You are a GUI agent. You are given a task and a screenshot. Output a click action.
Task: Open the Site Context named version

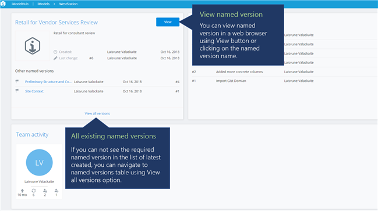[34, 91]
